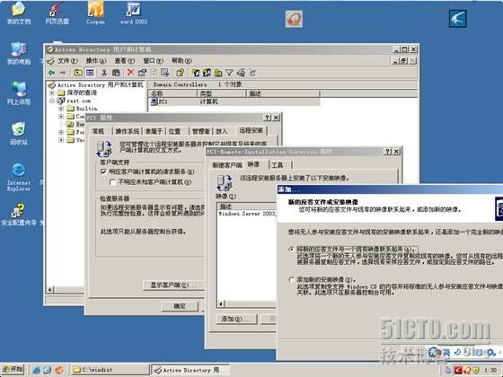Open the 网页迅雷 desktop icon
The height and width of the screenshot is (377, 503).
(x=57, y=13)
